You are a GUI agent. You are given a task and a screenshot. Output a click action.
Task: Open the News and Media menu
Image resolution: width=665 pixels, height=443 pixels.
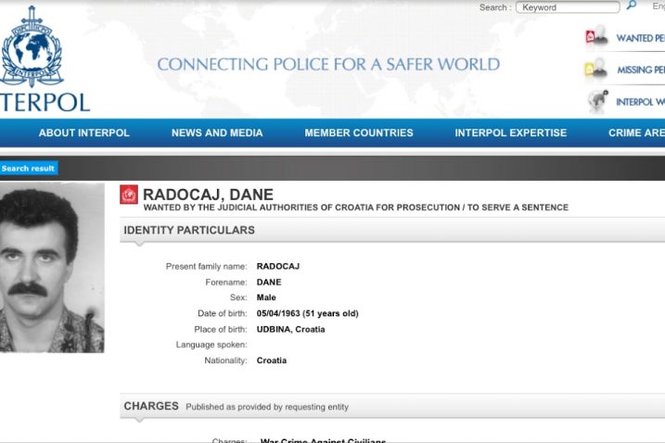(217, 133)
